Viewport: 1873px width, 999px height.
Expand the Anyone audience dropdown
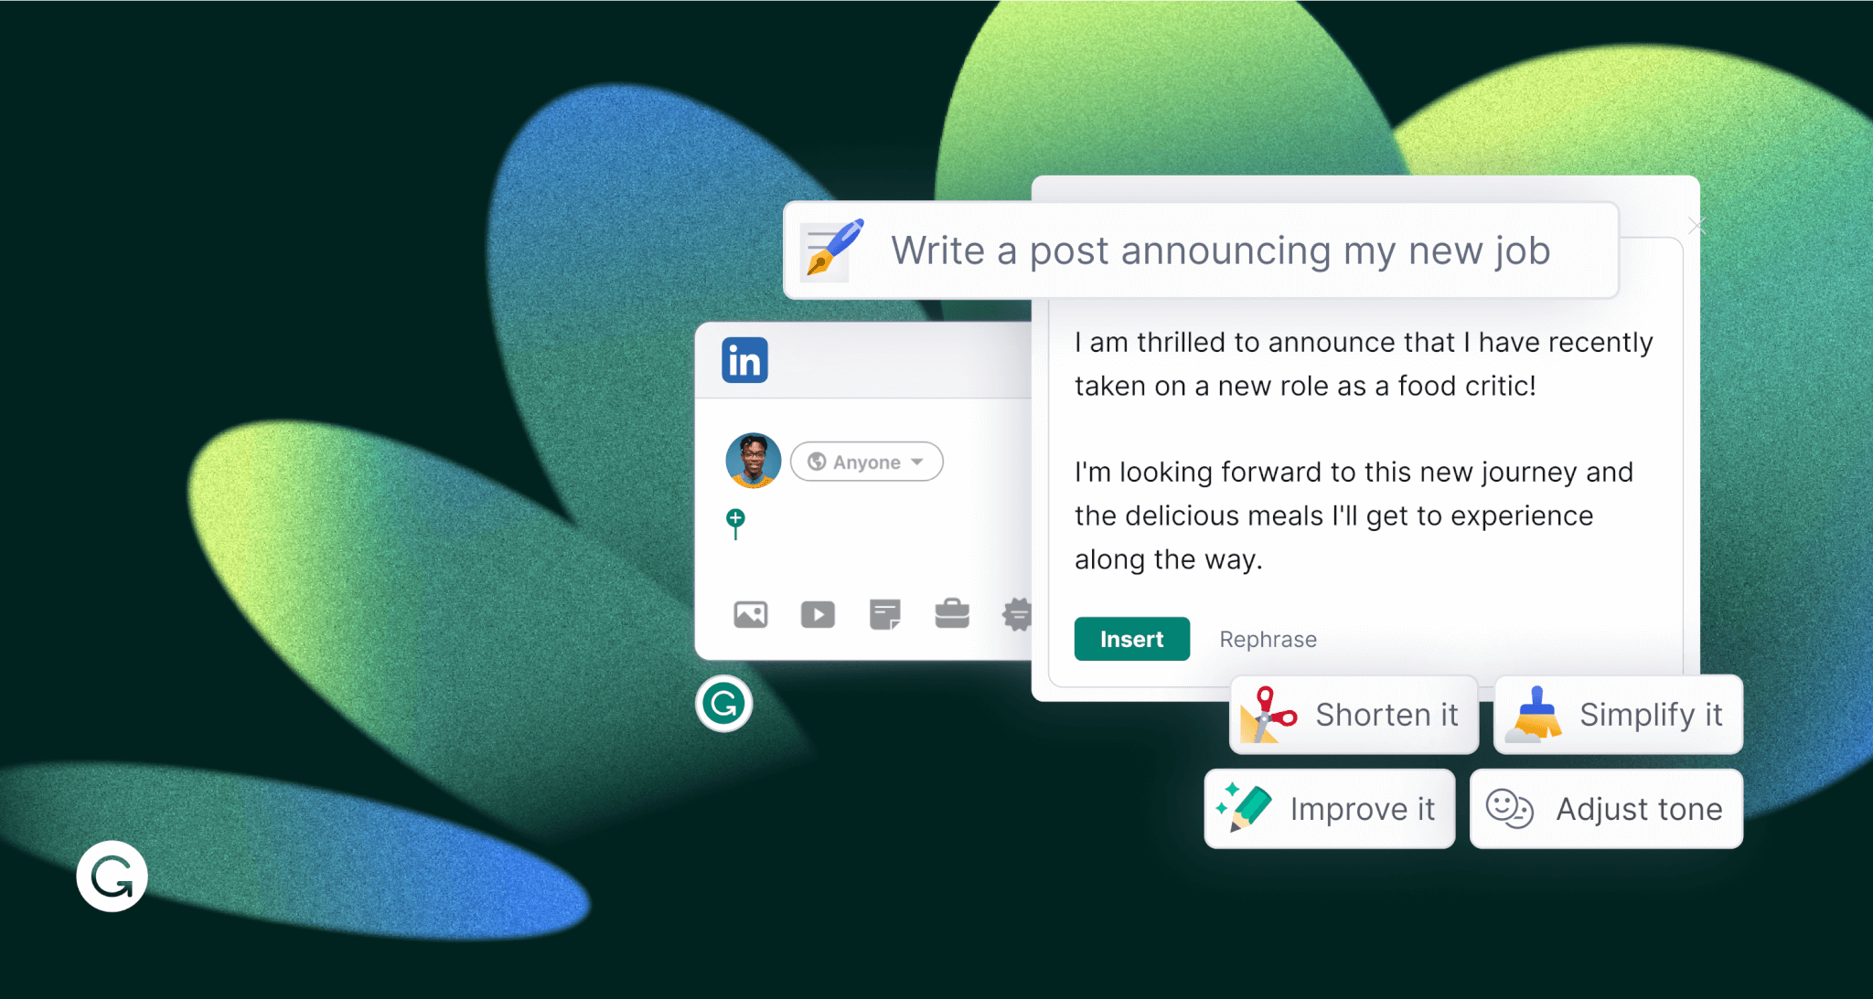(863, 461)
